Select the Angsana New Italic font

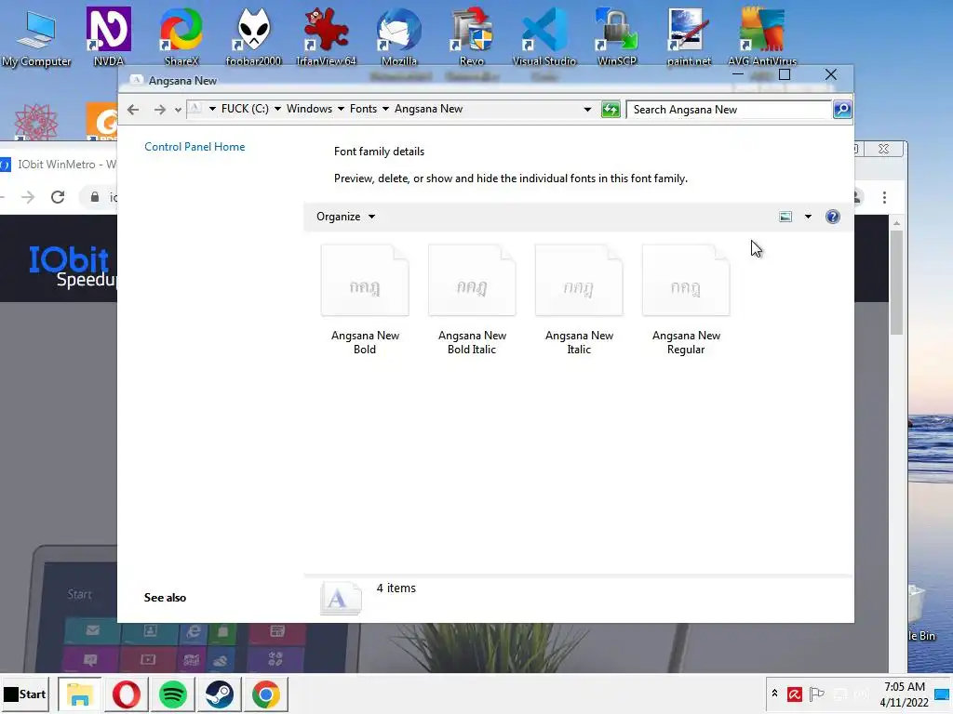click(x=579, y=300)
